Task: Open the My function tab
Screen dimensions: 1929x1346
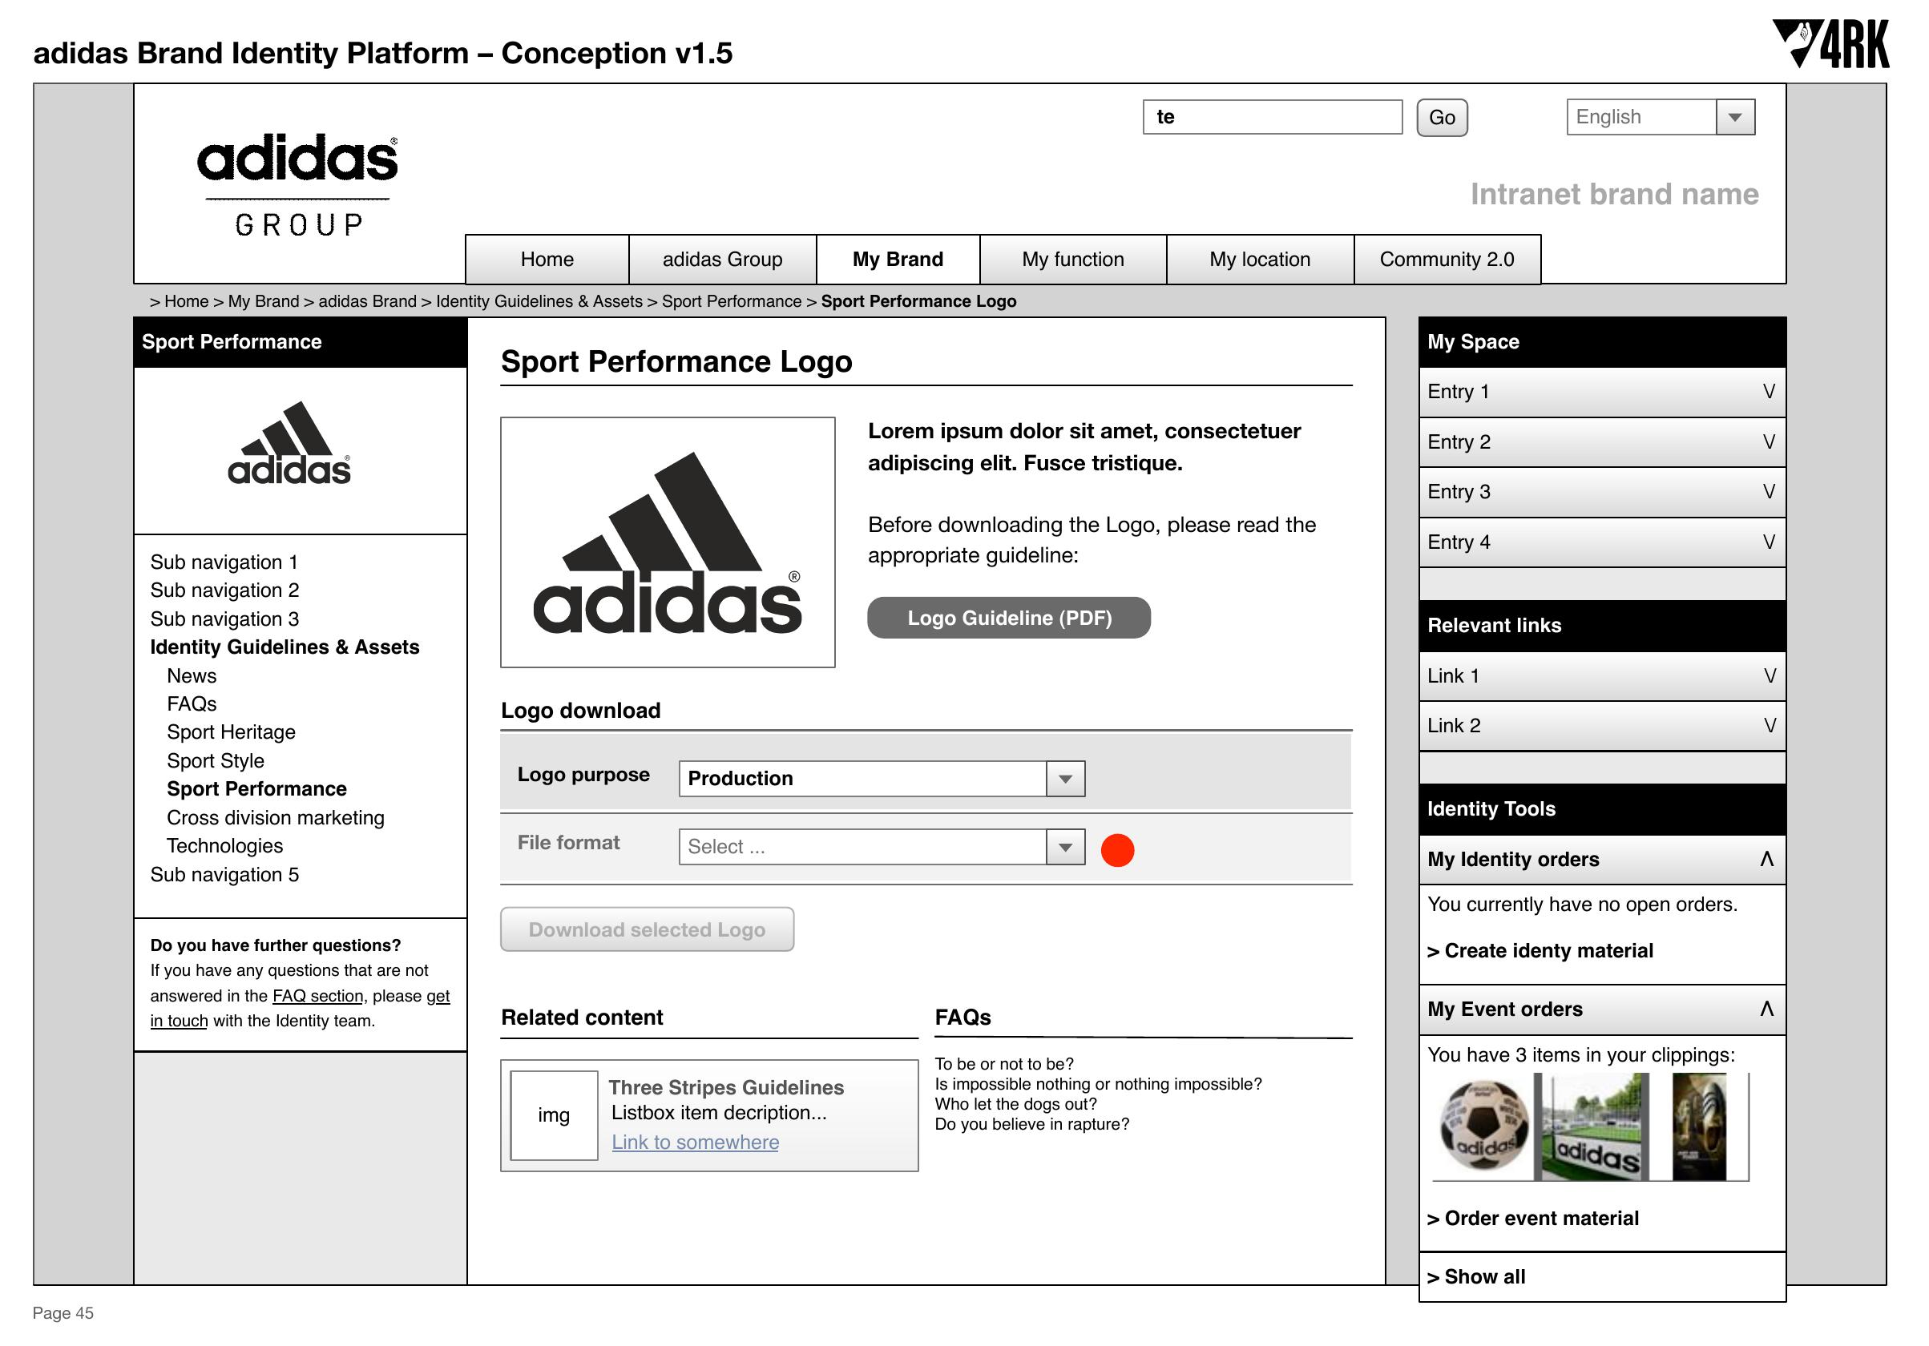Action: coord(1071,260)
